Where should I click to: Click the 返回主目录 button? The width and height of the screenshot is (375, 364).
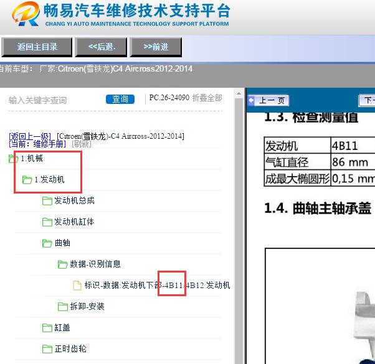click(37, 47)
